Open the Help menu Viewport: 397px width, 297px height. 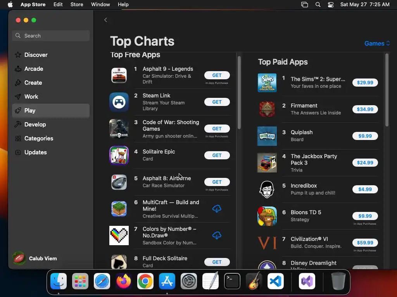(123, 5)
